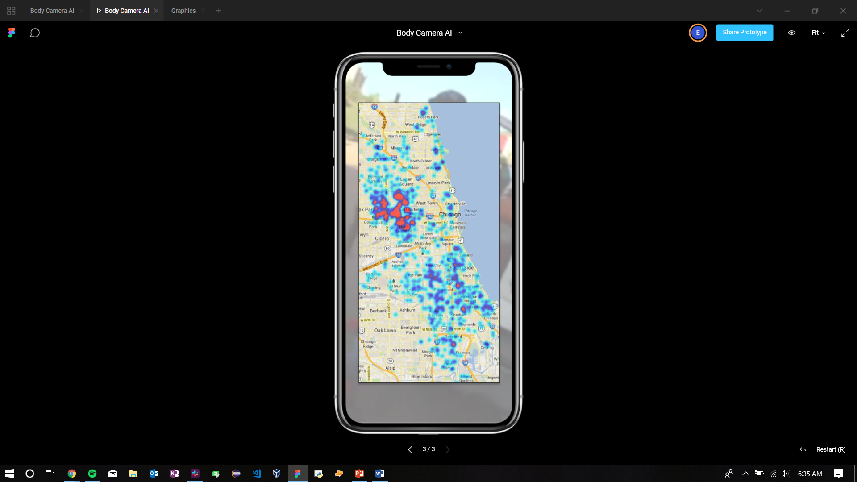Open Visual Studio Code from taskbar
This screenshot has width=857, height=482.
coord(257,474)
